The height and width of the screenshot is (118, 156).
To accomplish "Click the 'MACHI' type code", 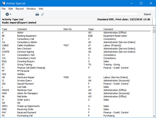I will click(x=5, y=90).
